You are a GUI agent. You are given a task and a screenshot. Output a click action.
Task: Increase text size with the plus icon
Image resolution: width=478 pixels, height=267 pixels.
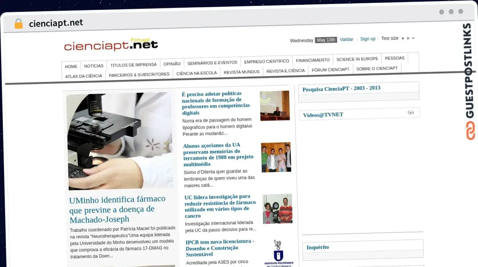403,38
